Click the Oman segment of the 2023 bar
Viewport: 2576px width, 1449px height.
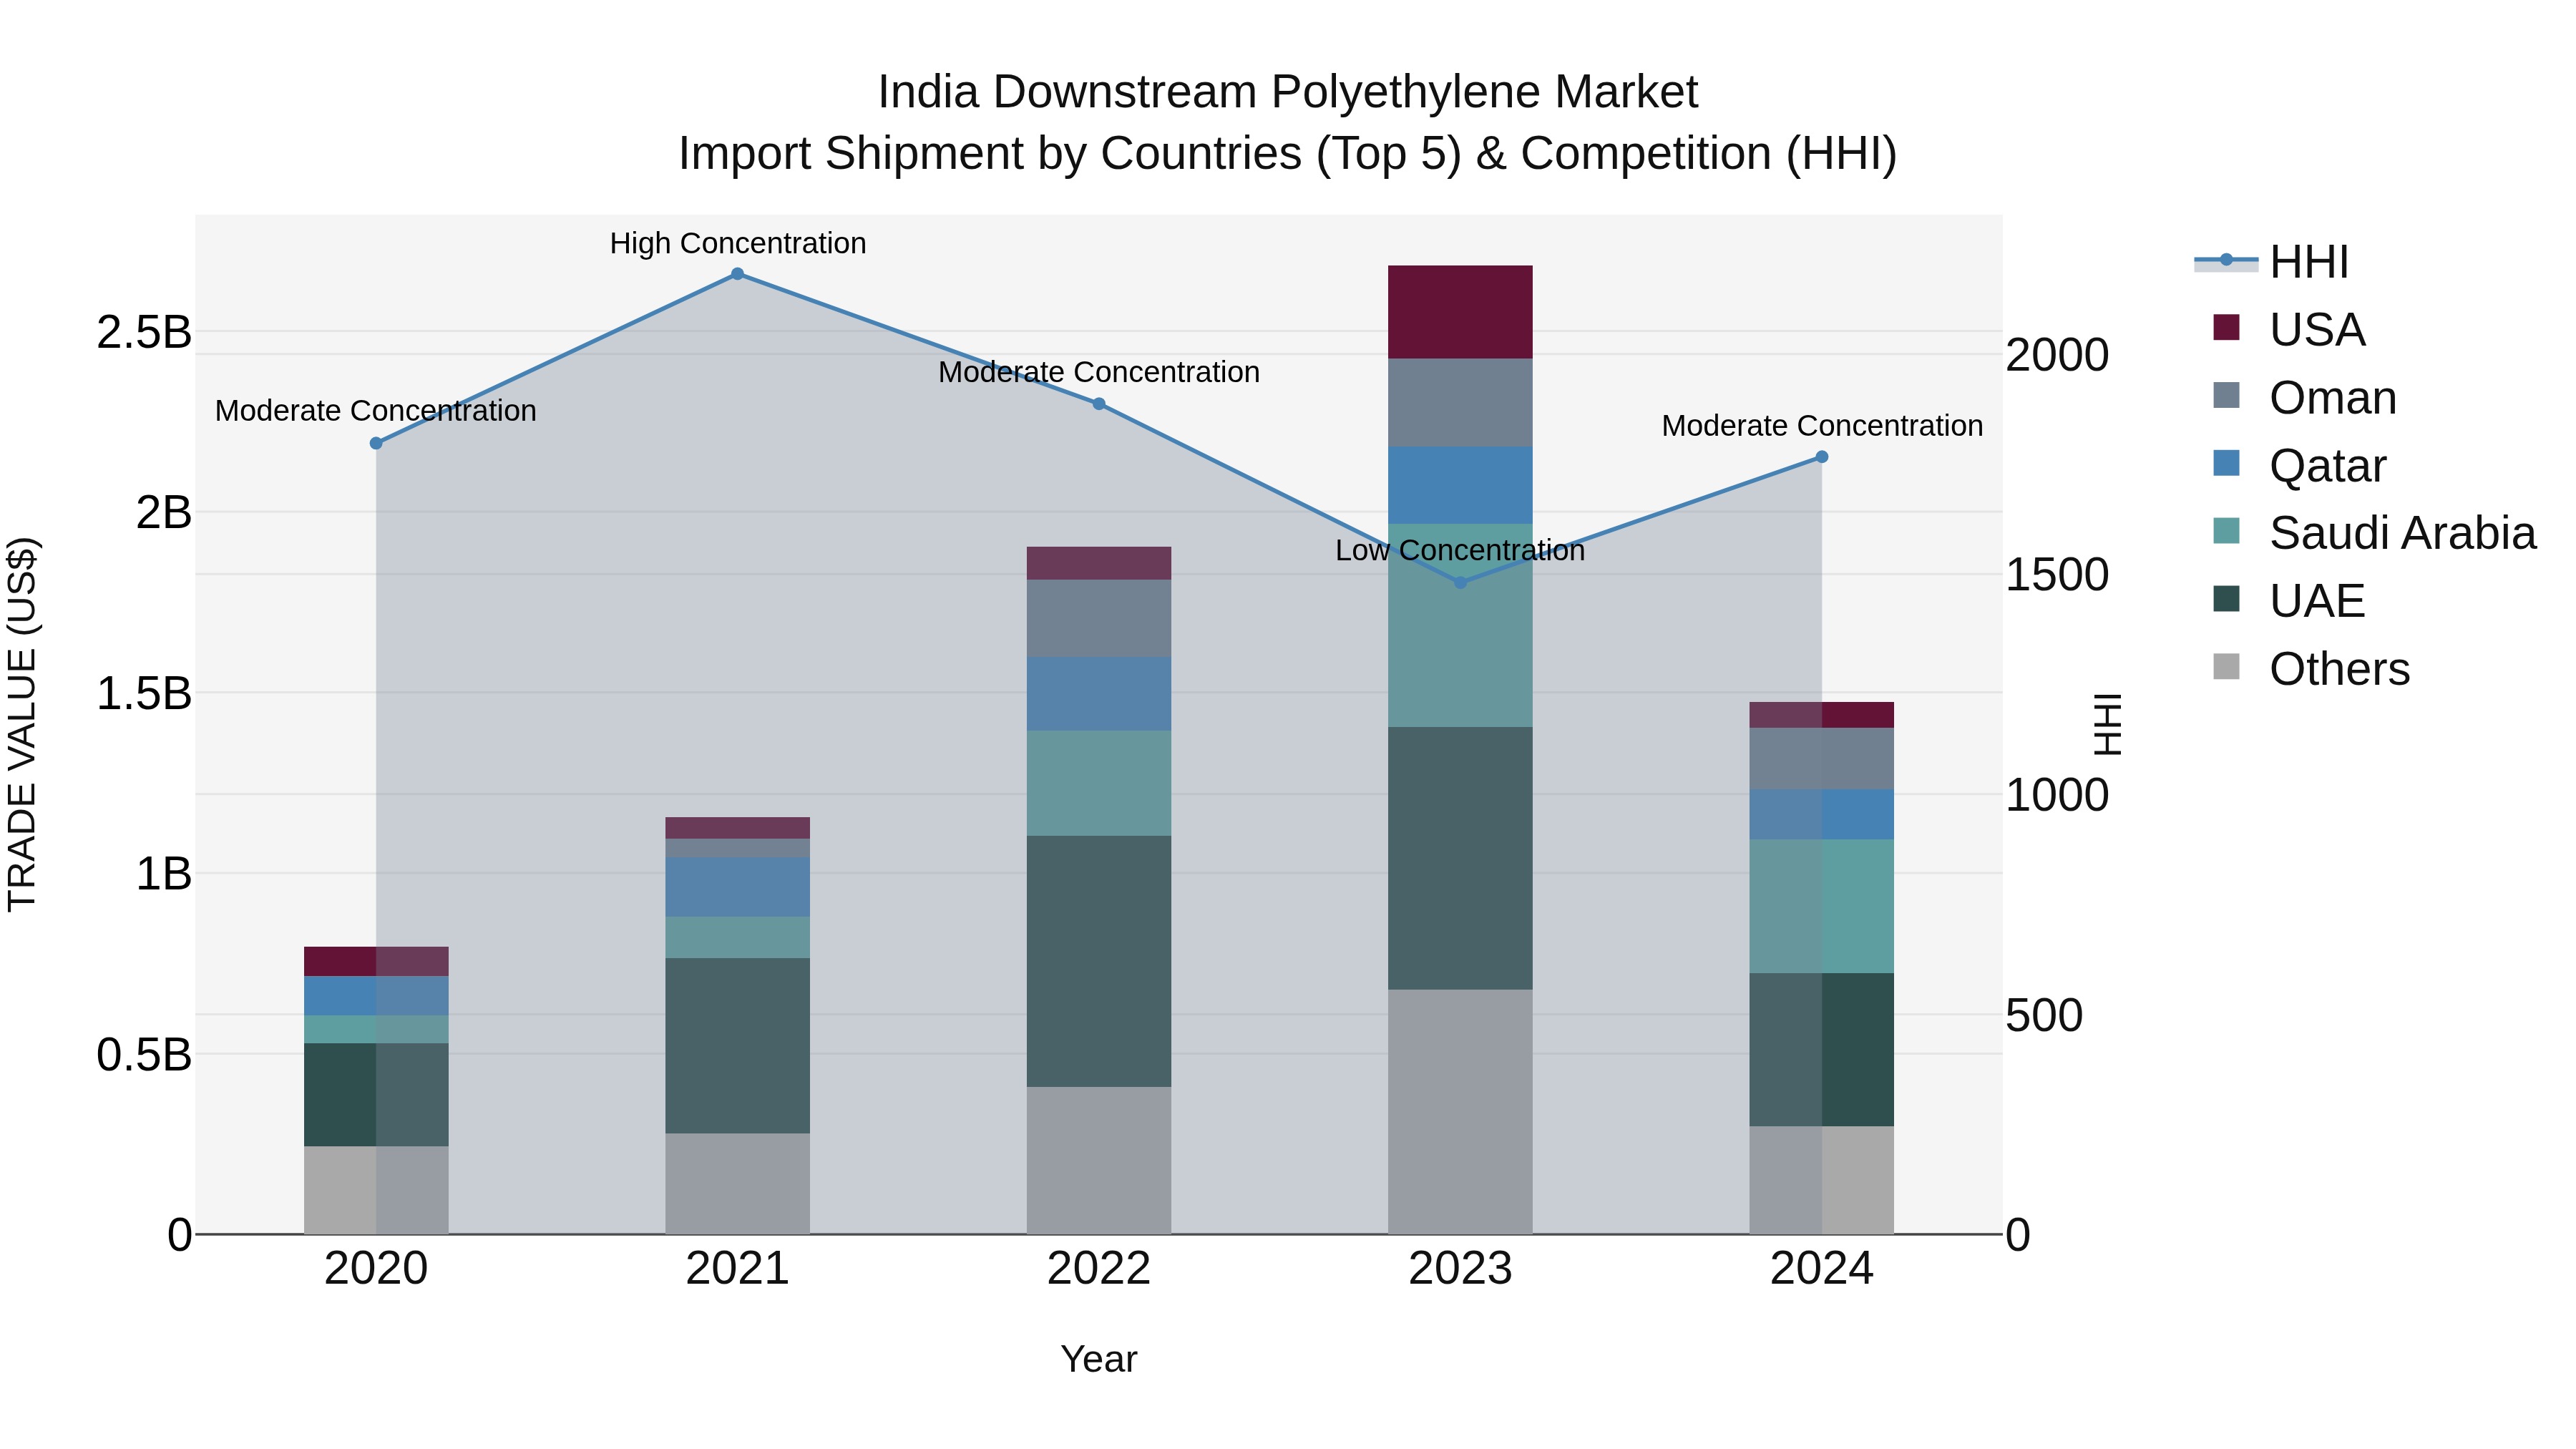click(1460, 403)
